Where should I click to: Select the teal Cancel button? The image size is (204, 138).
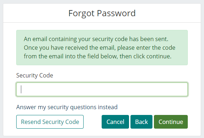[x=115, y=122]
